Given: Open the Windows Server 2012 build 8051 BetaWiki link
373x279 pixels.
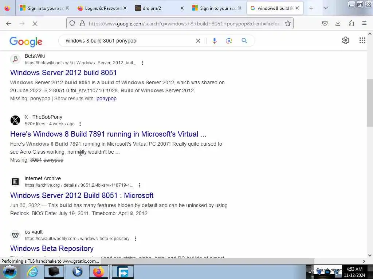Looking at the screenshot, I should (x=63, y=73).
